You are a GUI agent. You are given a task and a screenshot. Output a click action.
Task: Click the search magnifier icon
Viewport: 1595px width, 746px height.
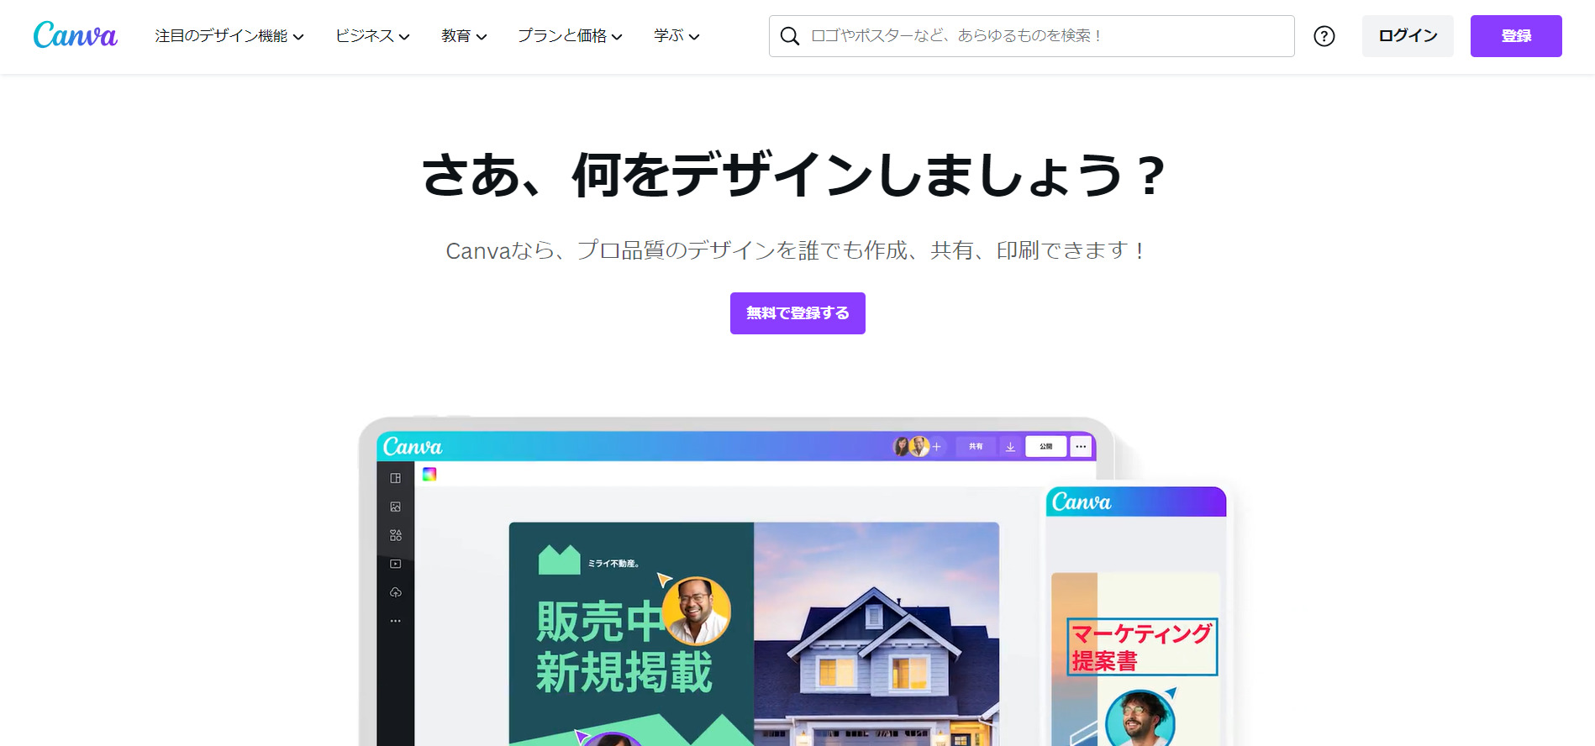(789, 36)
